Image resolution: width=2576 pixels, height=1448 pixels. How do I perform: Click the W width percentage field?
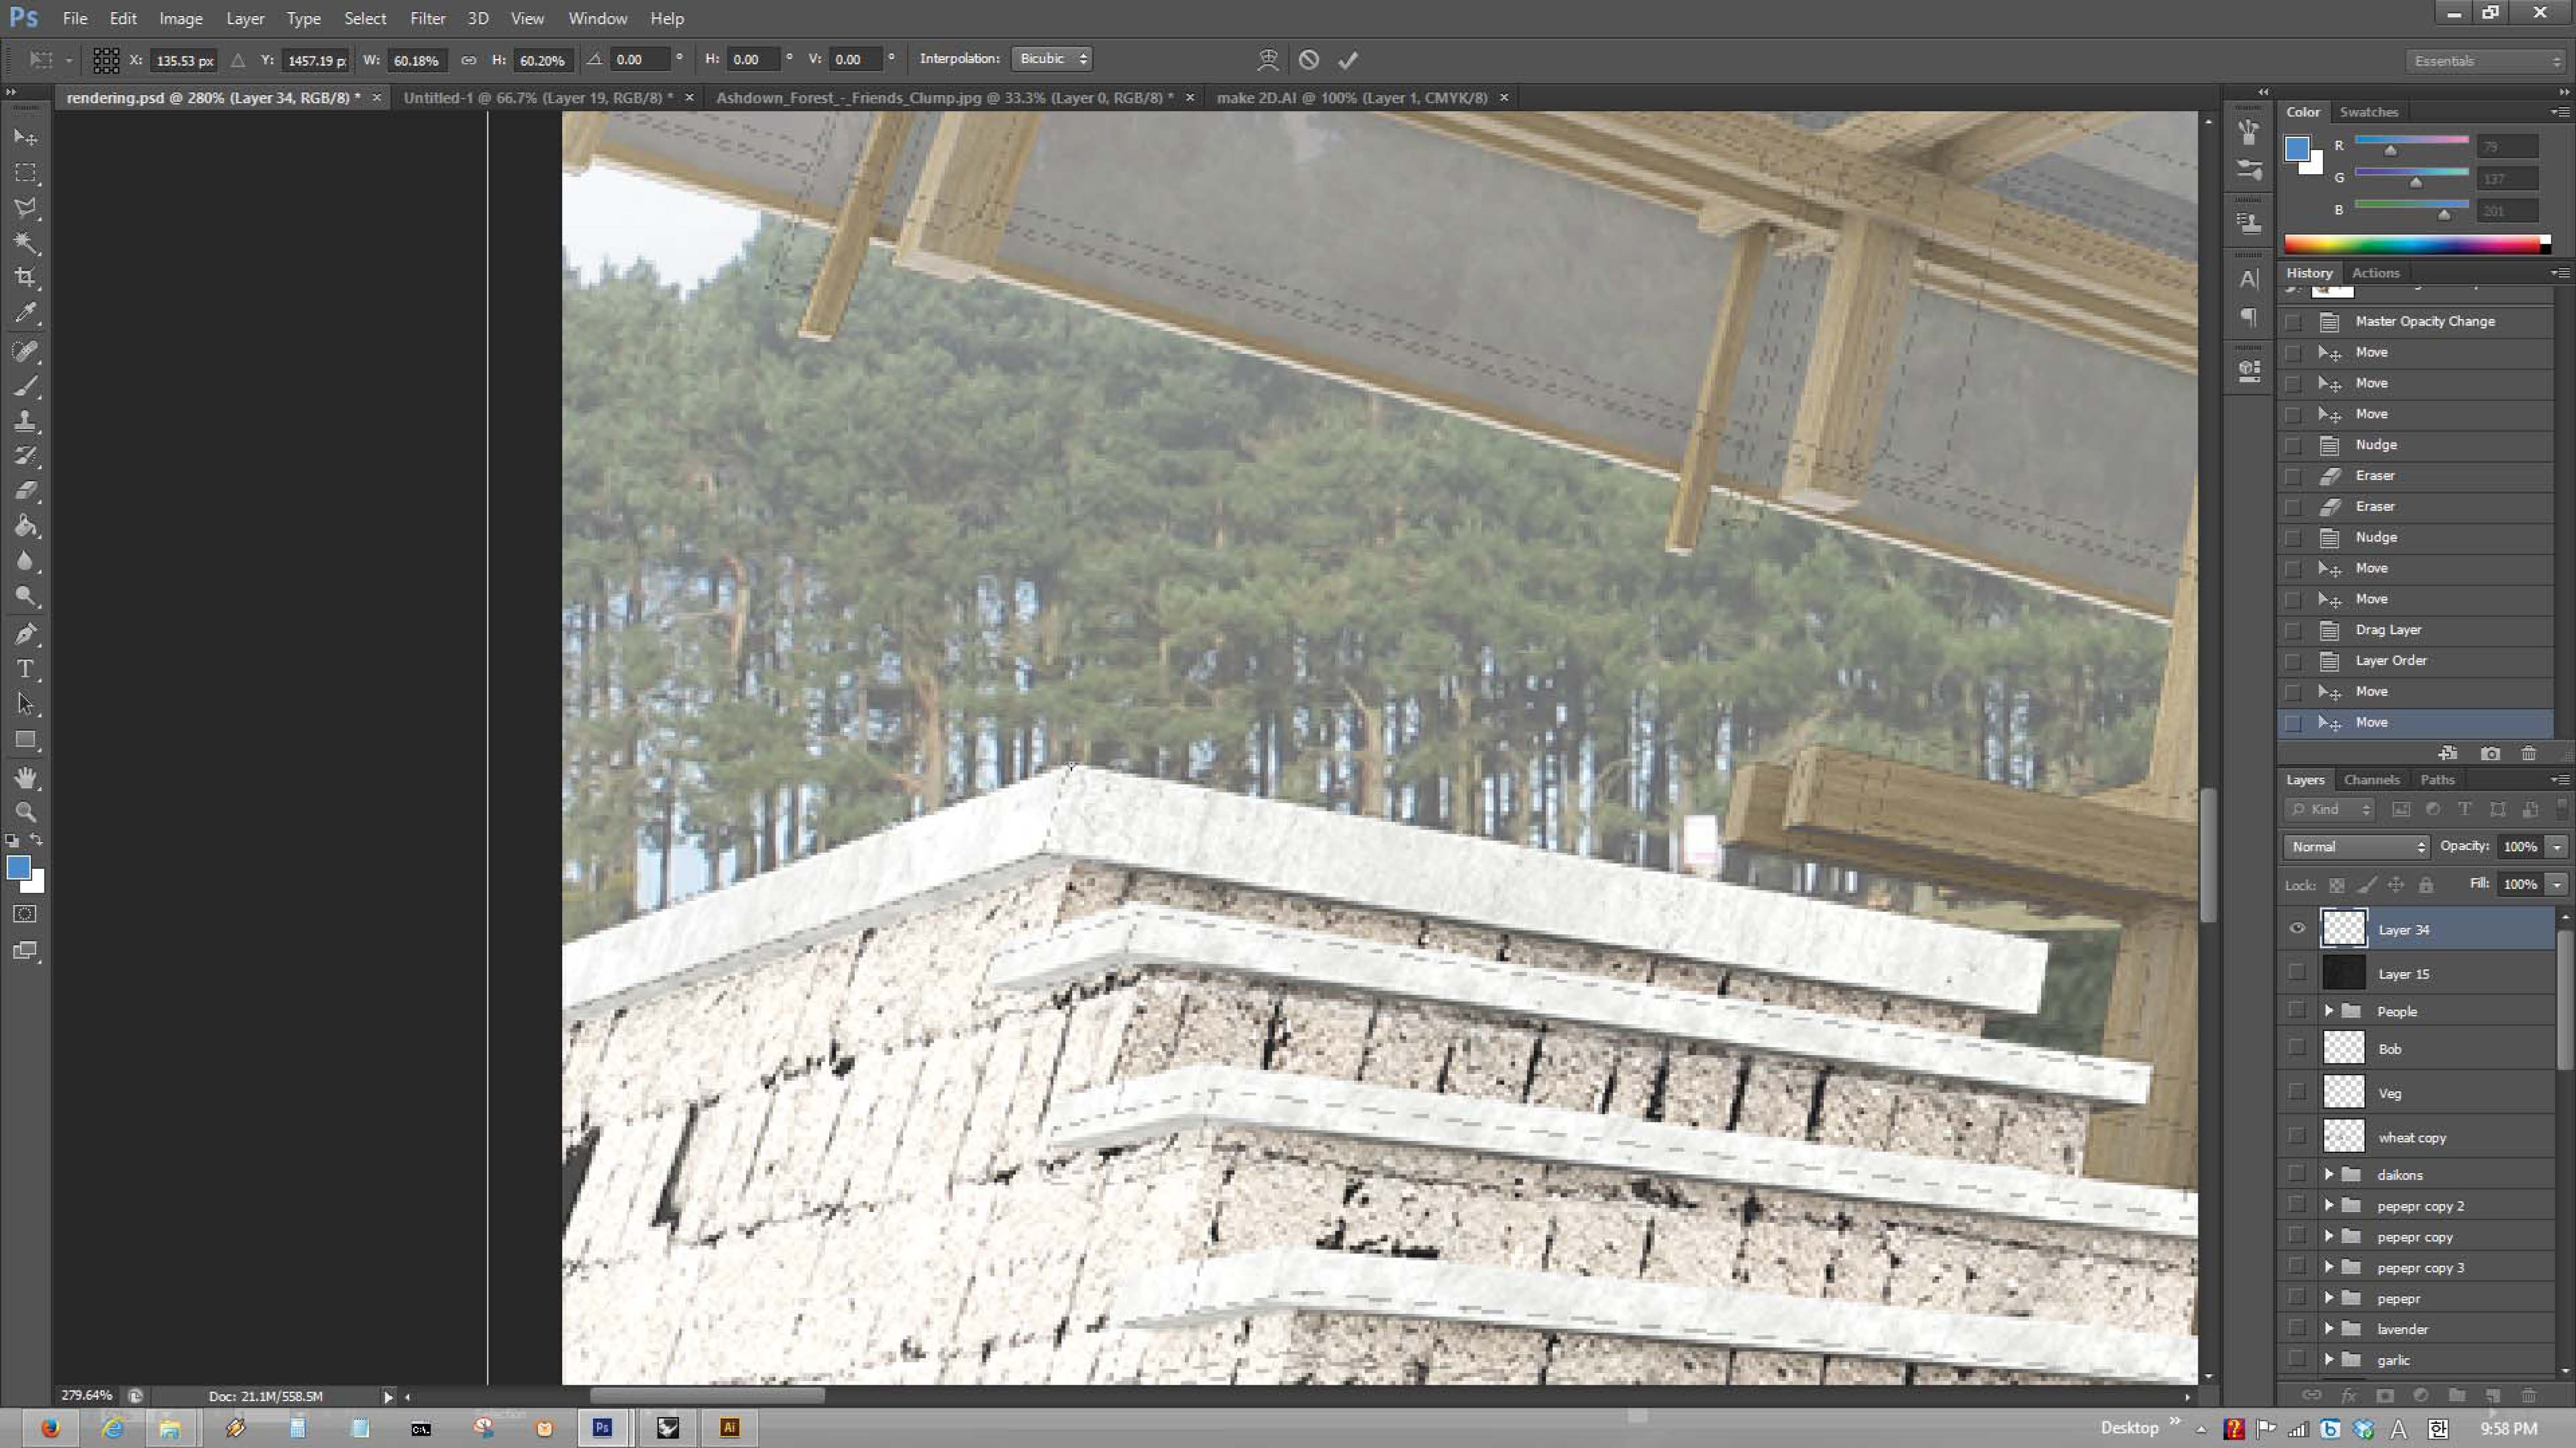[416, 60]
